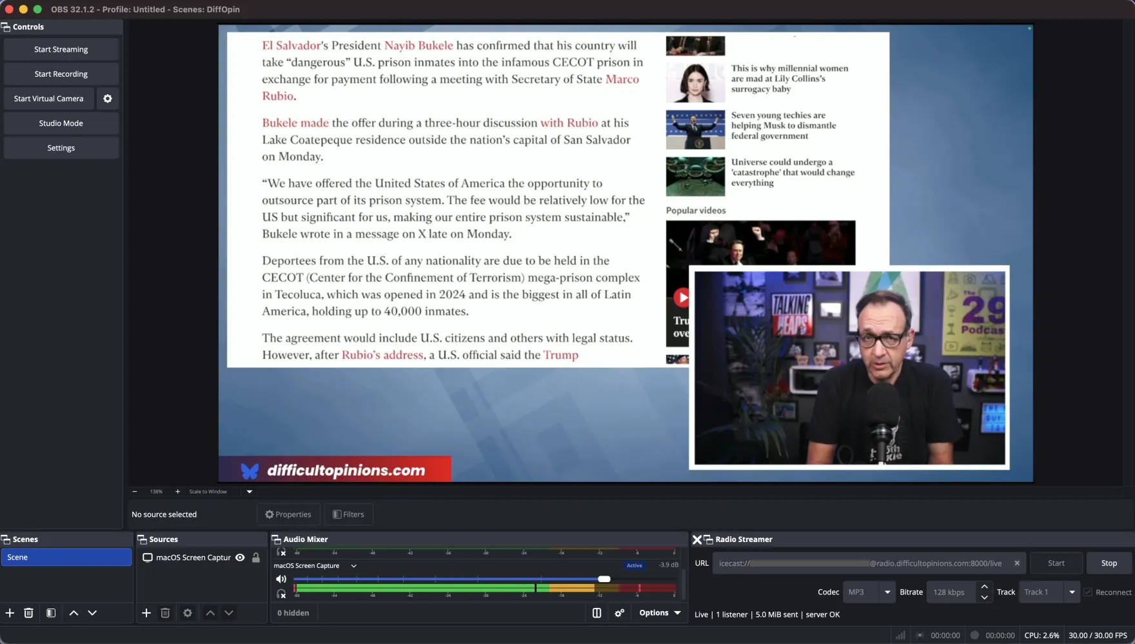Open source properties gear in Sources panel
Image resolution: width=1135 pixels, height=644 pixels.
coord(188,613)
